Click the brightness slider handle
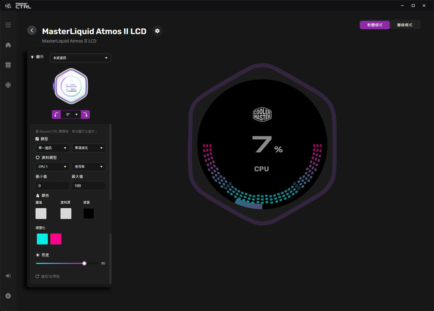Image resolution: width=434 pixels, height=311 pixels. (84, 264)
